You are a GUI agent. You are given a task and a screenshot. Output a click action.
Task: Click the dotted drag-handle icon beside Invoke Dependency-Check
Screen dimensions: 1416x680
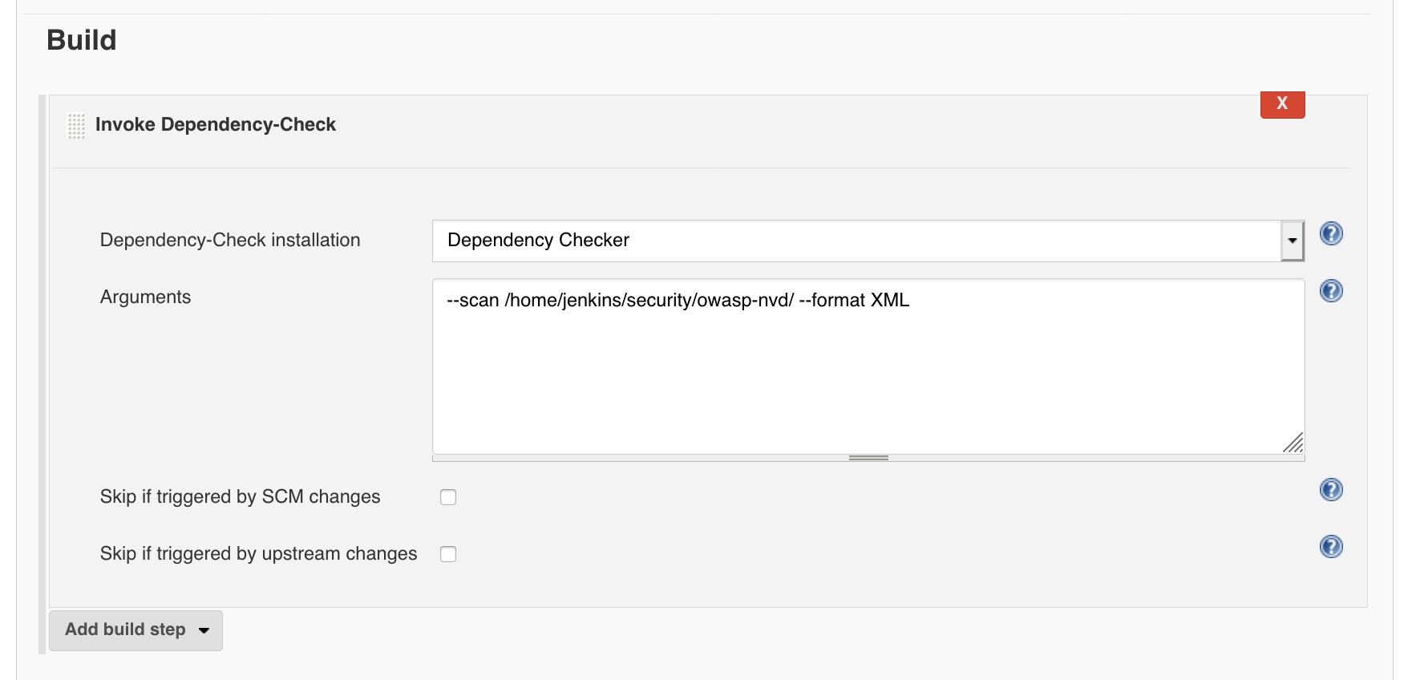click(76, 125)
